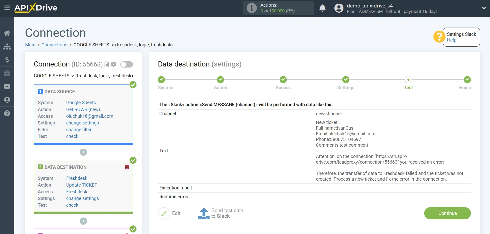
Task: Open oluchuk16@gmail.com access link
Action: click(x=90, y=116)
